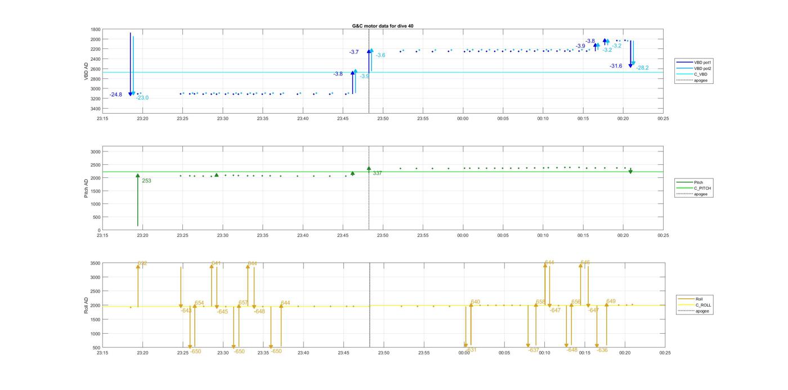Click the '657' roll data label
788x390 pixels.
click(x=243, y=303)
